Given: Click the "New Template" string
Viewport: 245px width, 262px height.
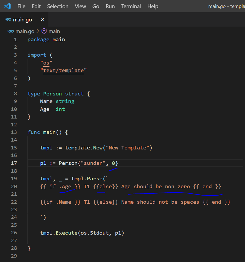Looking at the screenshot, I should [x=128, y=148].
